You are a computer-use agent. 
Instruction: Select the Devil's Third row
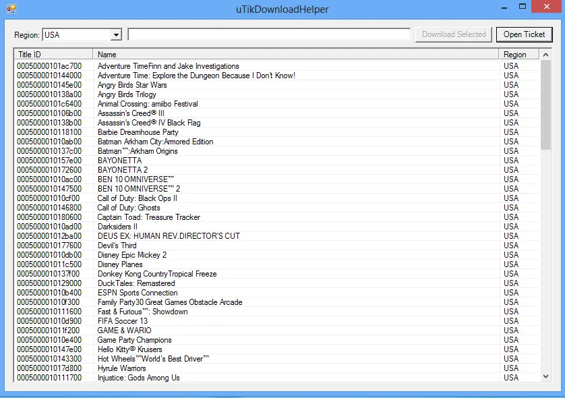click(276, 246)
